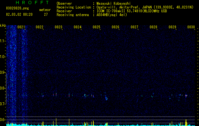Click the 0829 time marker

coord(172,27)
